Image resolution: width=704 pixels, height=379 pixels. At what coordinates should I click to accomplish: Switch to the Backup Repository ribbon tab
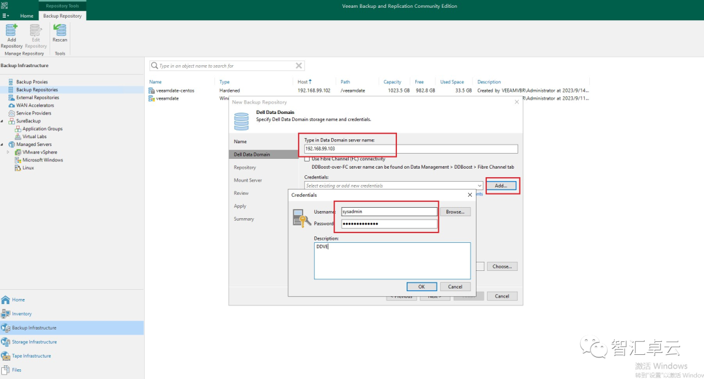(x=62, y=15)
